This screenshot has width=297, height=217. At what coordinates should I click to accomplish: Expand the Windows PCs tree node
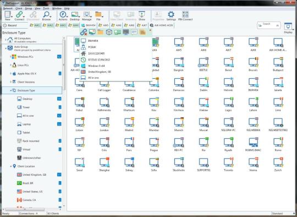pos(10,57)
